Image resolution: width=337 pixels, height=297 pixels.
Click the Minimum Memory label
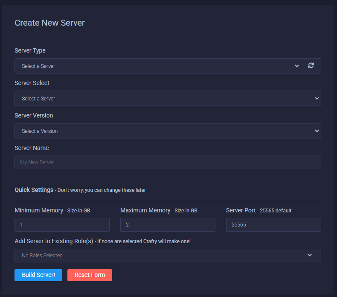click(x=39, y=210)
